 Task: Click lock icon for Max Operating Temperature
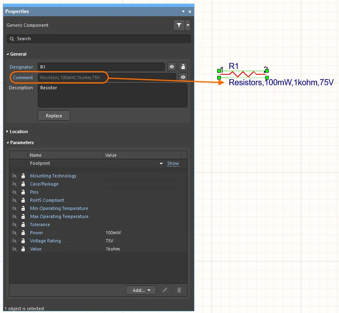point(23,217)
